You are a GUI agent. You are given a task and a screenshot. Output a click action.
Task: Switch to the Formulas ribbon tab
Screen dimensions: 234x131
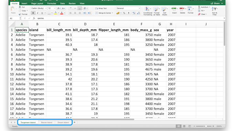coord(52,3)
